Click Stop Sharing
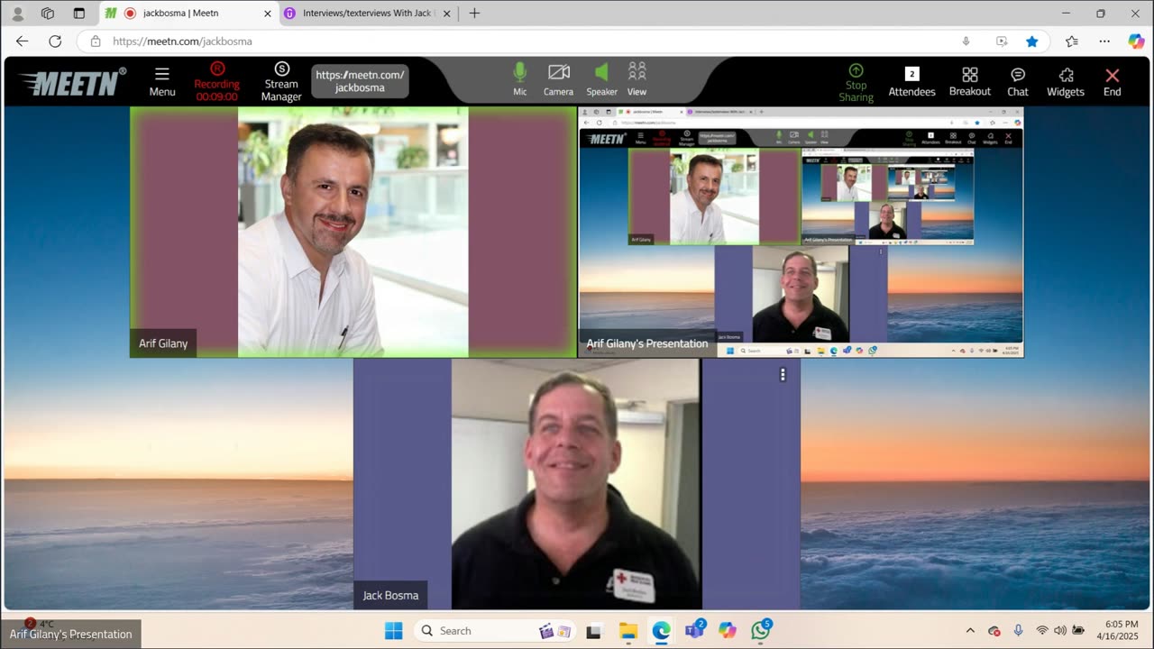 pyautogui.click(x=856, y=82)
